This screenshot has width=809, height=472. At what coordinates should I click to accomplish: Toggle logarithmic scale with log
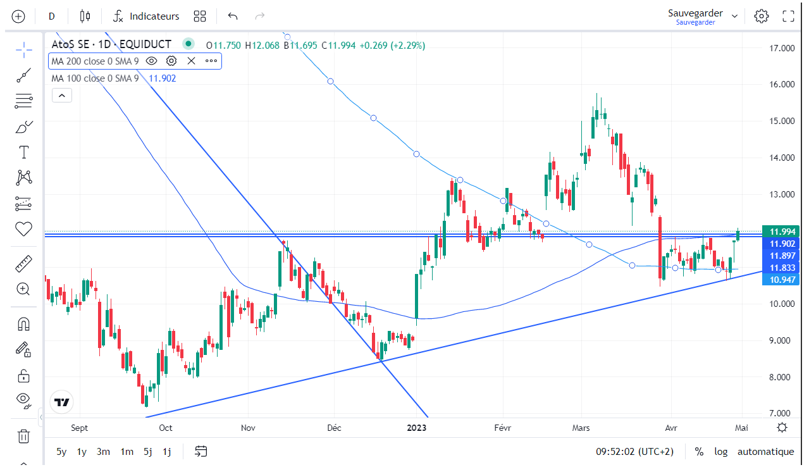tap(720, 452)
